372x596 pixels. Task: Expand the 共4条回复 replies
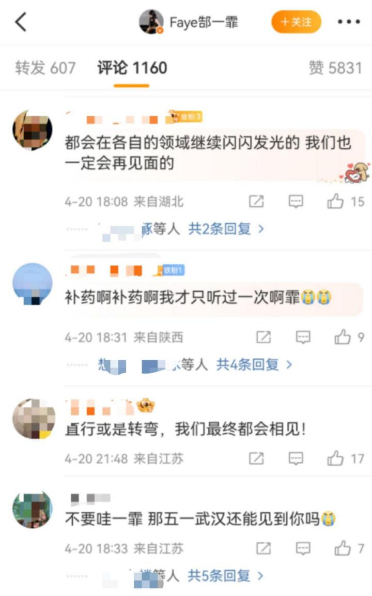tap(254, 364)
